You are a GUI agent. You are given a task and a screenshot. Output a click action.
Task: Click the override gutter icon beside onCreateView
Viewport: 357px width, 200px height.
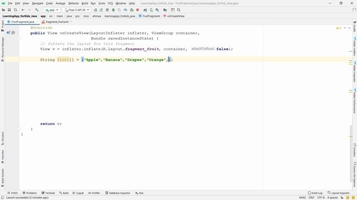pyautogui.click(x=8, y=33)
